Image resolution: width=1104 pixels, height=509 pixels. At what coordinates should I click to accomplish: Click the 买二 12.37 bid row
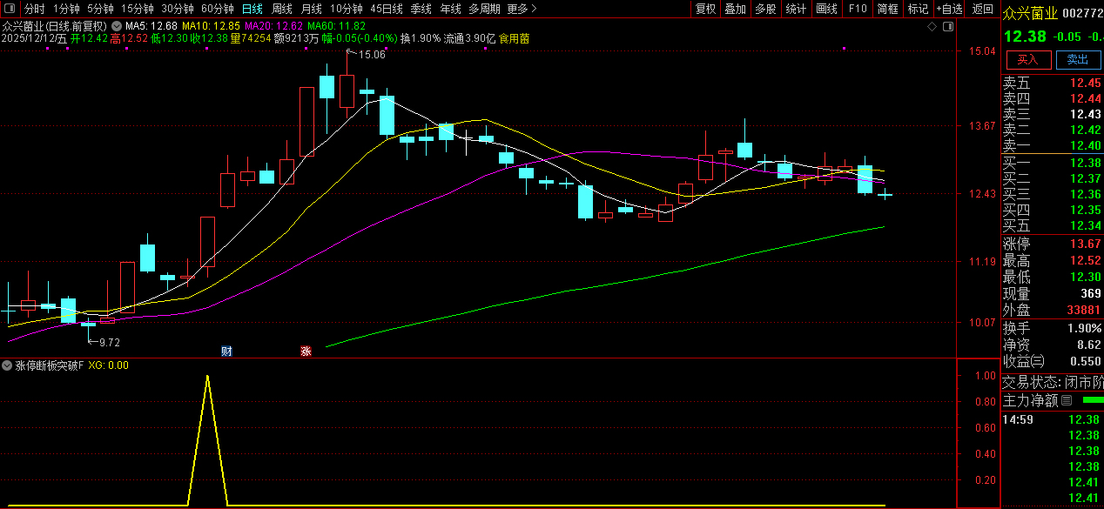[x=1052, y=178]
